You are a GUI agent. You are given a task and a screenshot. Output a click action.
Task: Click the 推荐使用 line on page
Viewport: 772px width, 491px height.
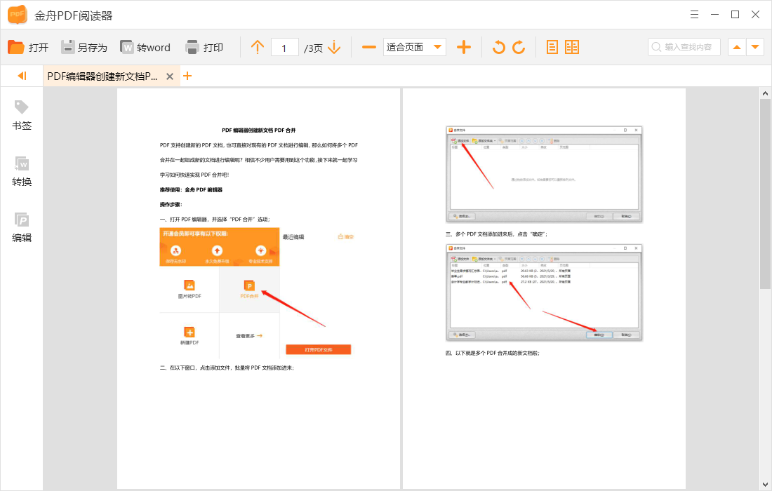tap(191, 190)
